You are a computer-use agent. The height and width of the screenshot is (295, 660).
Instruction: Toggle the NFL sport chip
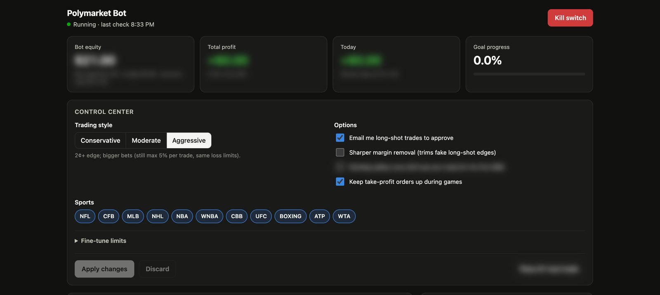coord(85,216)
